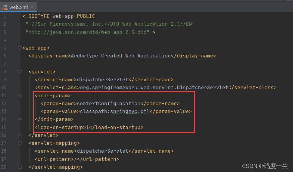Click the underlined springmvc word
The image size is (293, 172).
124,112
